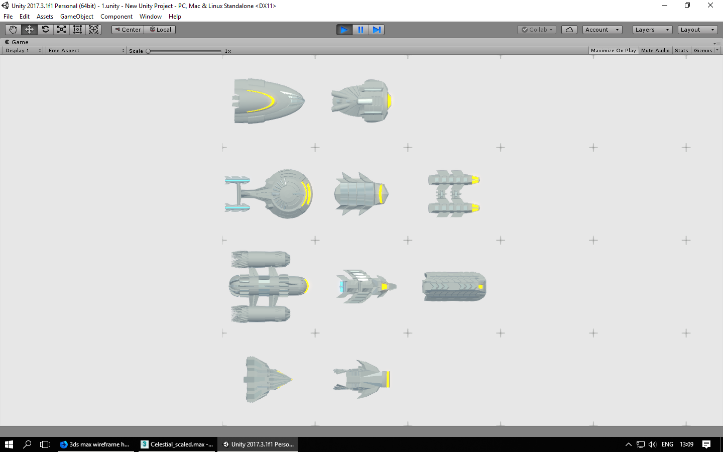Select the Rotate tool
The image size is (723, 452).
tap(45, 30)
